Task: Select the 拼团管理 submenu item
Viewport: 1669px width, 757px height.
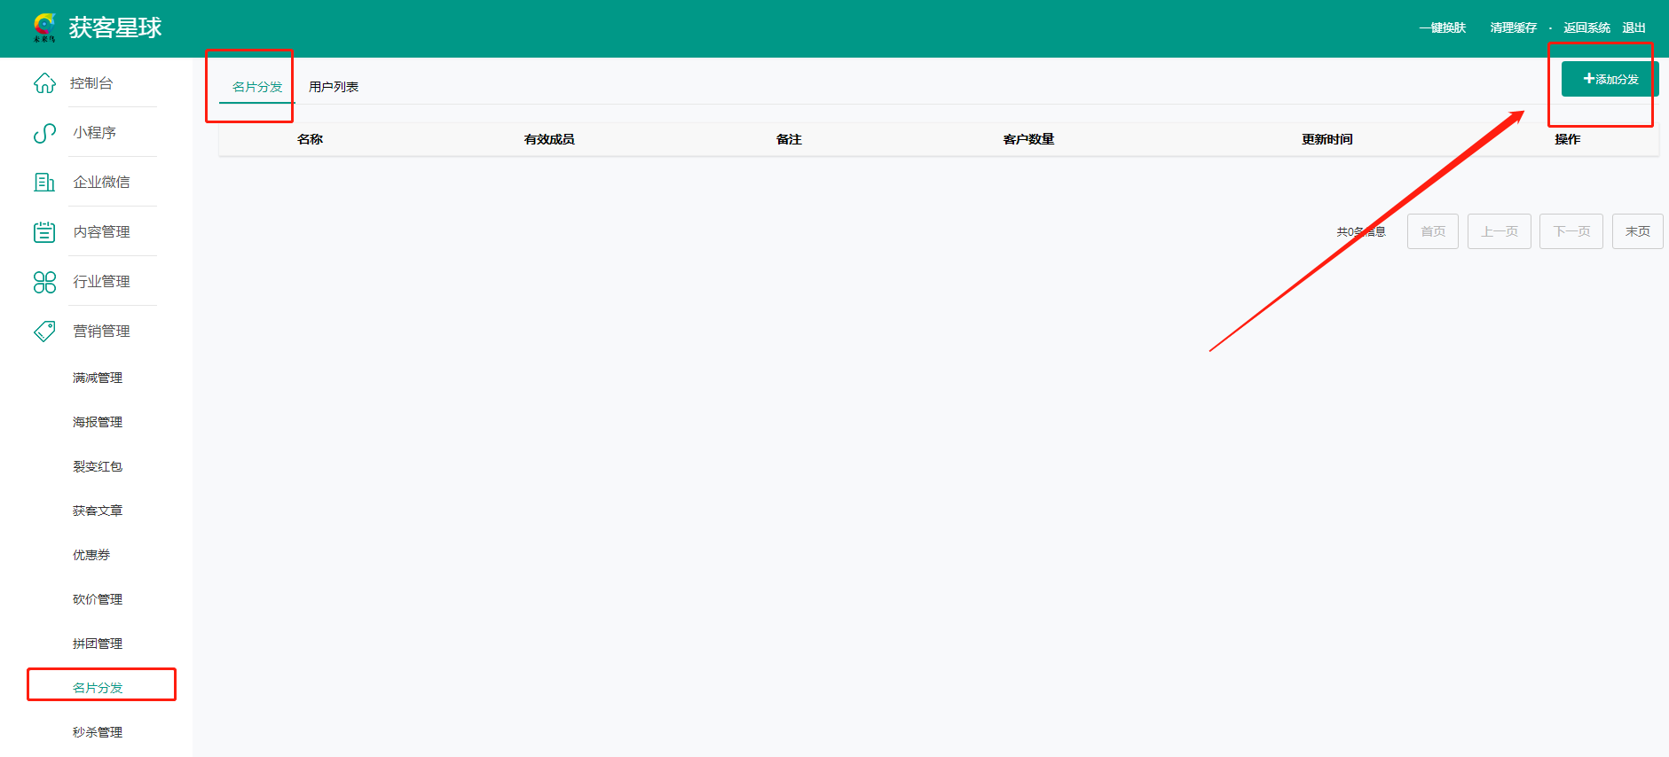Action: tap(98, 644)
